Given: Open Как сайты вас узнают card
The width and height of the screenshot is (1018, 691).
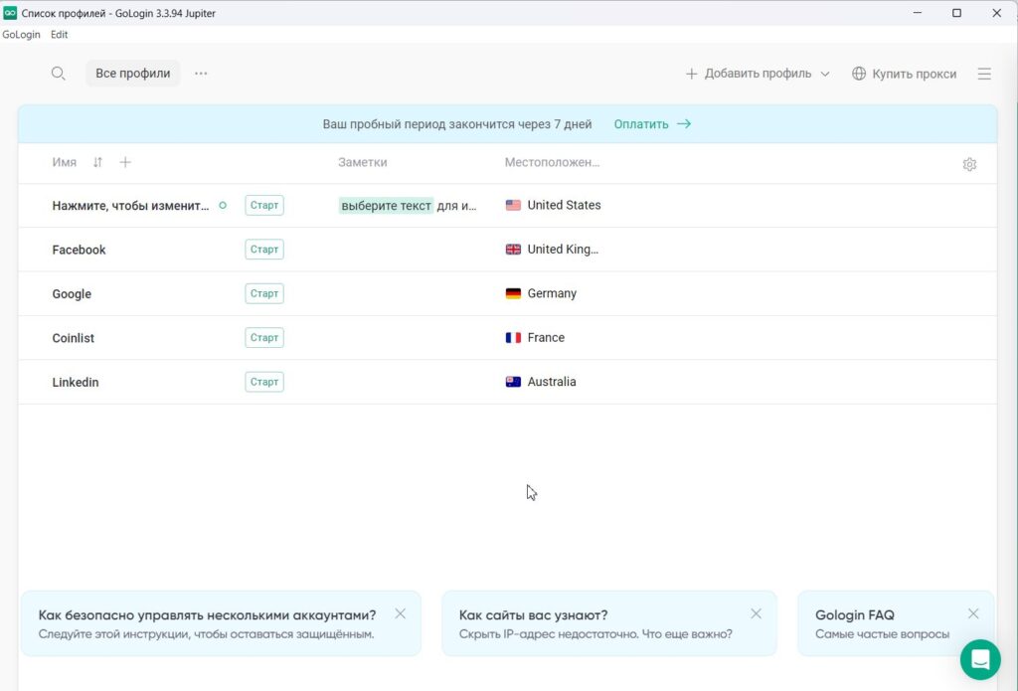Looking at the screenshot, I should 609,623.
